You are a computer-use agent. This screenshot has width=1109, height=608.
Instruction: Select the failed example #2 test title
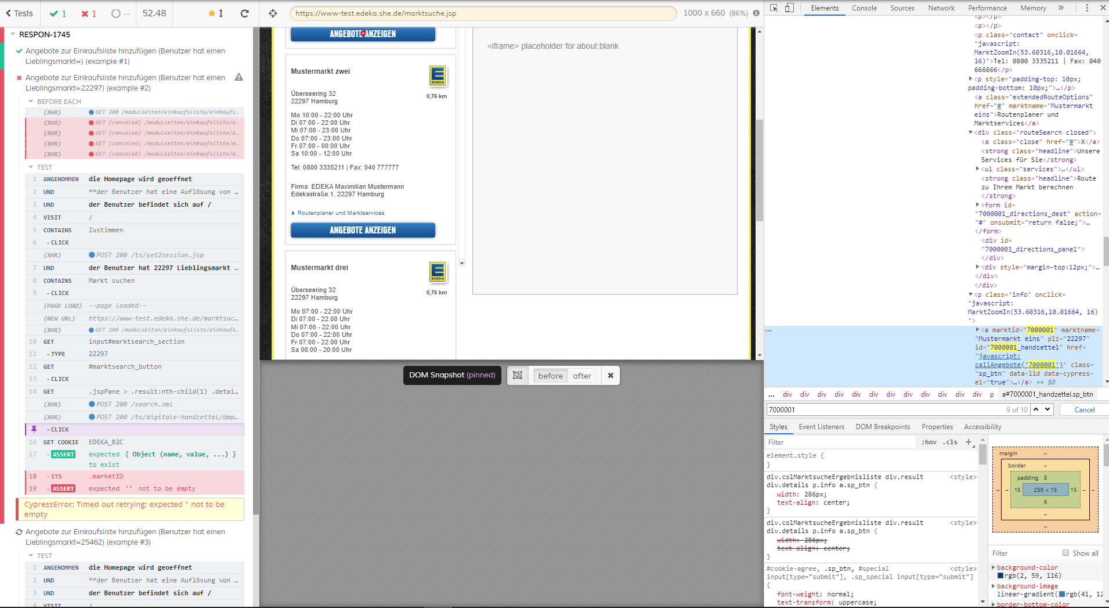(x=125, y=82)
